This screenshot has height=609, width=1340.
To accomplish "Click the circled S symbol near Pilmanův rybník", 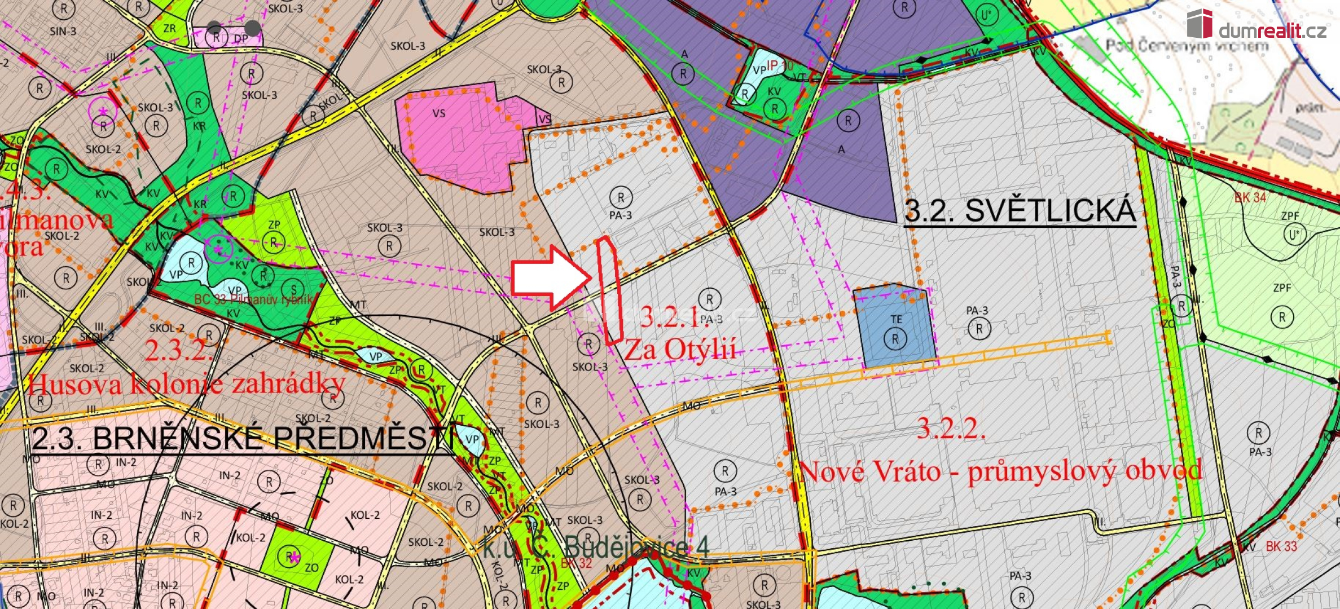I will pos(292,290).
